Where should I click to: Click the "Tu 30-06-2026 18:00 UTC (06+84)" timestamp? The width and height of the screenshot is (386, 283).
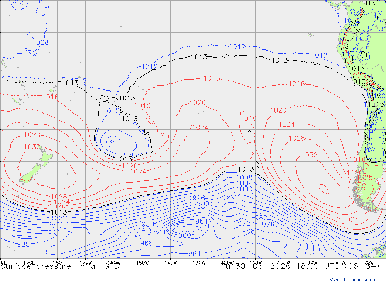(x=300, y=266)
